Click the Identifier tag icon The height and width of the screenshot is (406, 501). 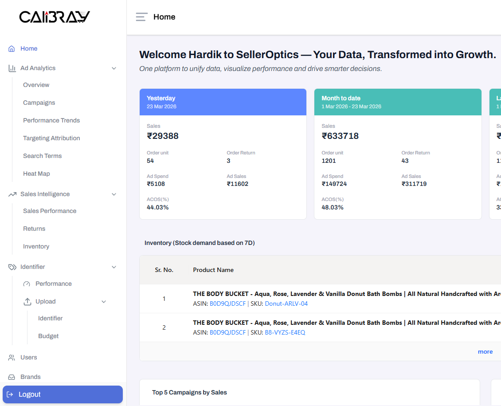point(12,267)
